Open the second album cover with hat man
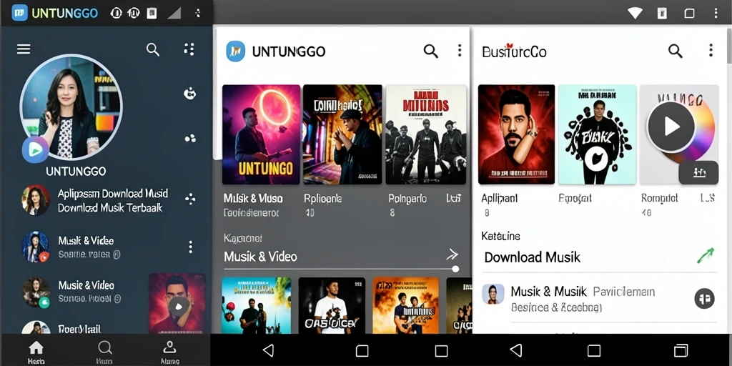This screenshot has height=366, width=732. [x=342, y=134]
